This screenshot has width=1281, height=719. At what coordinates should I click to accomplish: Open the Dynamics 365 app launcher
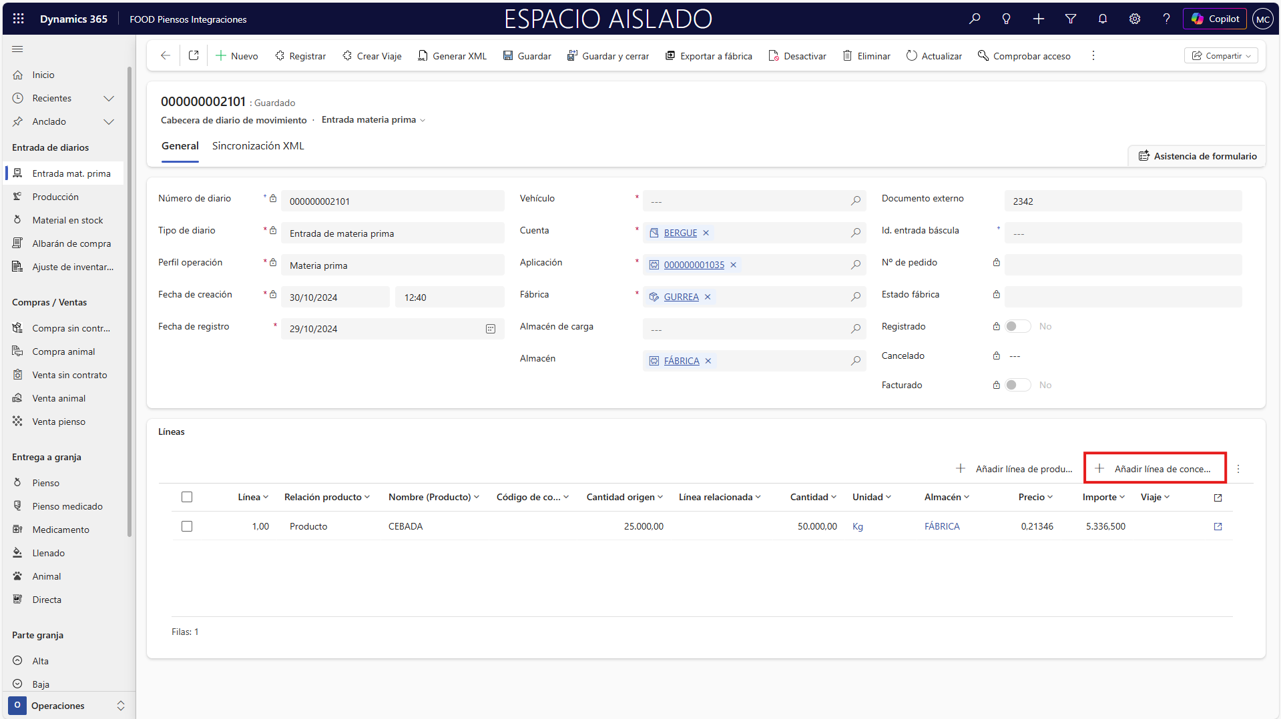(x=19, y=19)
